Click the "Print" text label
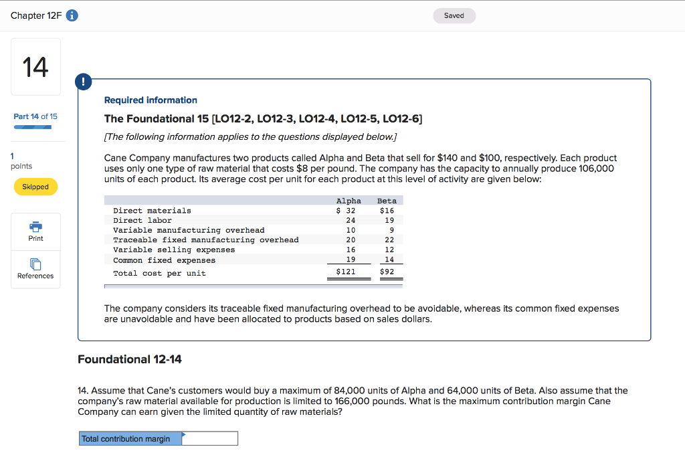Screen dimensions: 685x471 pyautogui.click(x=35, y=238)
